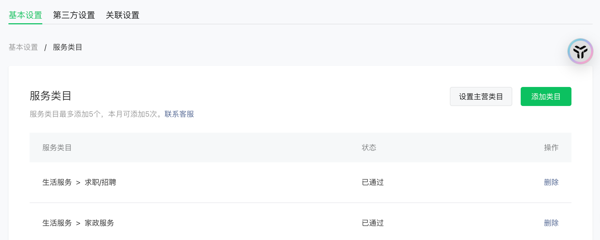
Task: Go to 基本设置 in breadcrumb
Action: (23, 47)
